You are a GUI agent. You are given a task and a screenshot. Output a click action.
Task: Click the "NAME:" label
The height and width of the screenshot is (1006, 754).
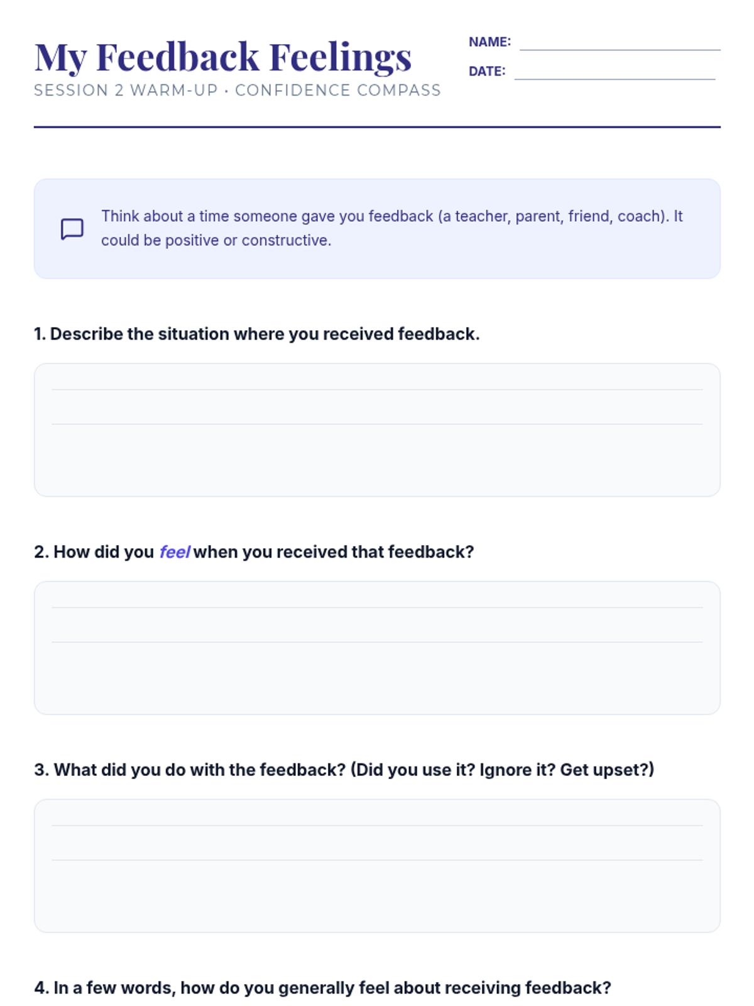(489, 42)
